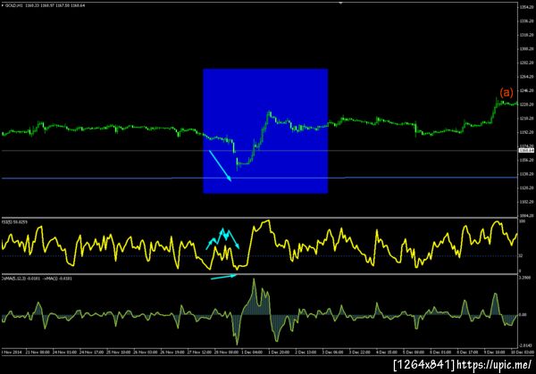Click the 27 Nov 12:00 time label
This screenshot has width=536, height=374.
(199, 352)
